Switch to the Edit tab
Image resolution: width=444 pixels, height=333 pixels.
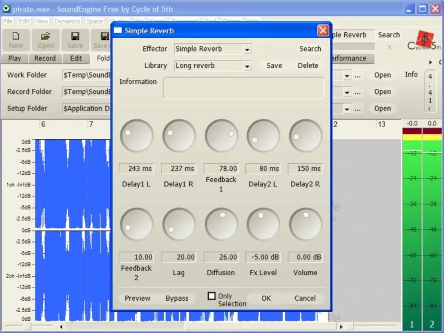click(76, 58)
